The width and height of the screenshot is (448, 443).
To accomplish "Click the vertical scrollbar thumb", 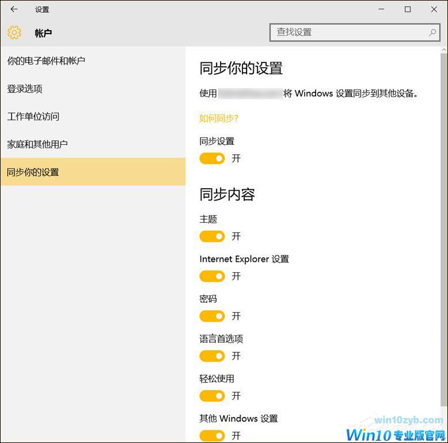I will pyautogui.click(x=444, y=229).
